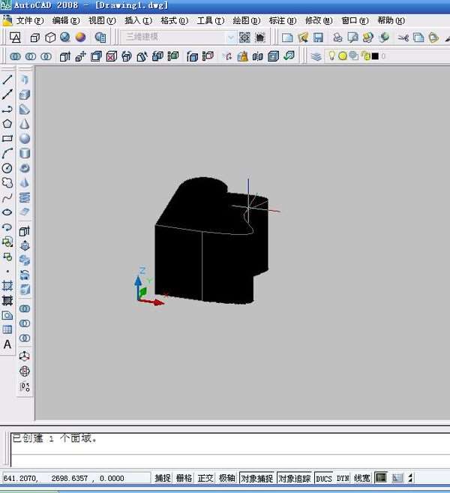Select the Pyramid solid tool

pos(25,183)
